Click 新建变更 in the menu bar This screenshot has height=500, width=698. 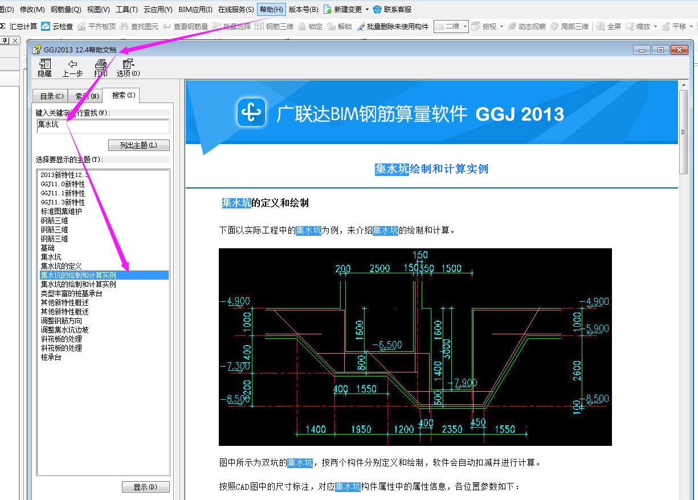tap(342, 9)
